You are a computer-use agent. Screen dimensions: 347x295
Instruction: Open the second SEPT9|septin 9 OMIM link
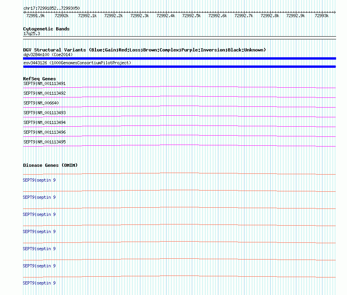39,197
